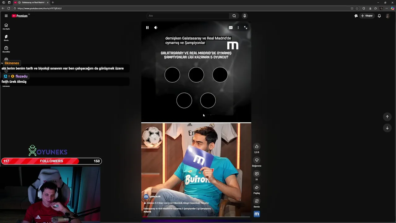The image size is (396, 223).
Task: Open a new browser tab
Action: click(x=53, y=2)
